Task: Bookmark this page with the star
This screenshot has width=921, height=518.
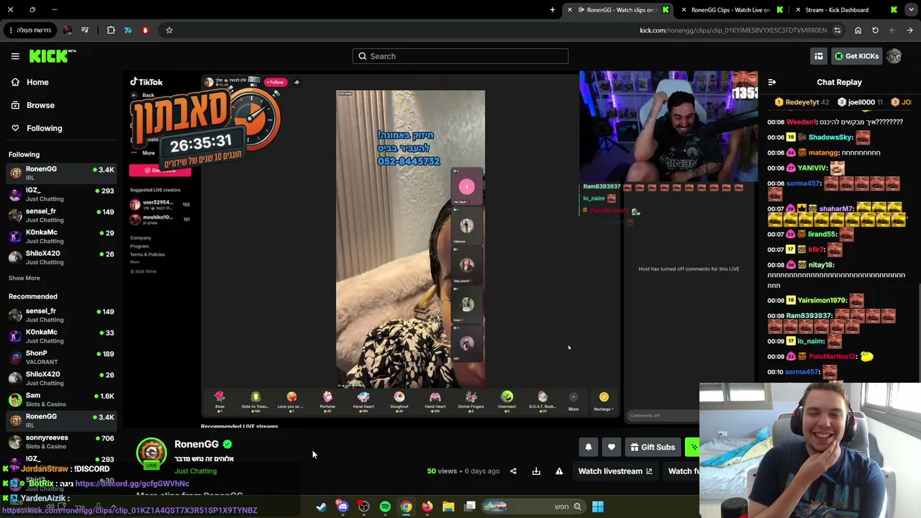Action: click(x=169, y=30)
